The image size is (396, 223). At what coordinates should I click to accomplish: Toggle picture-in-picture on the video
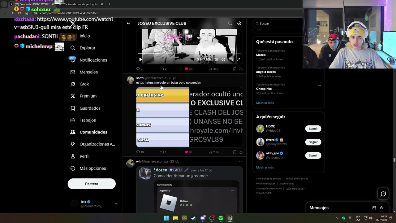[x=231, y=59]
